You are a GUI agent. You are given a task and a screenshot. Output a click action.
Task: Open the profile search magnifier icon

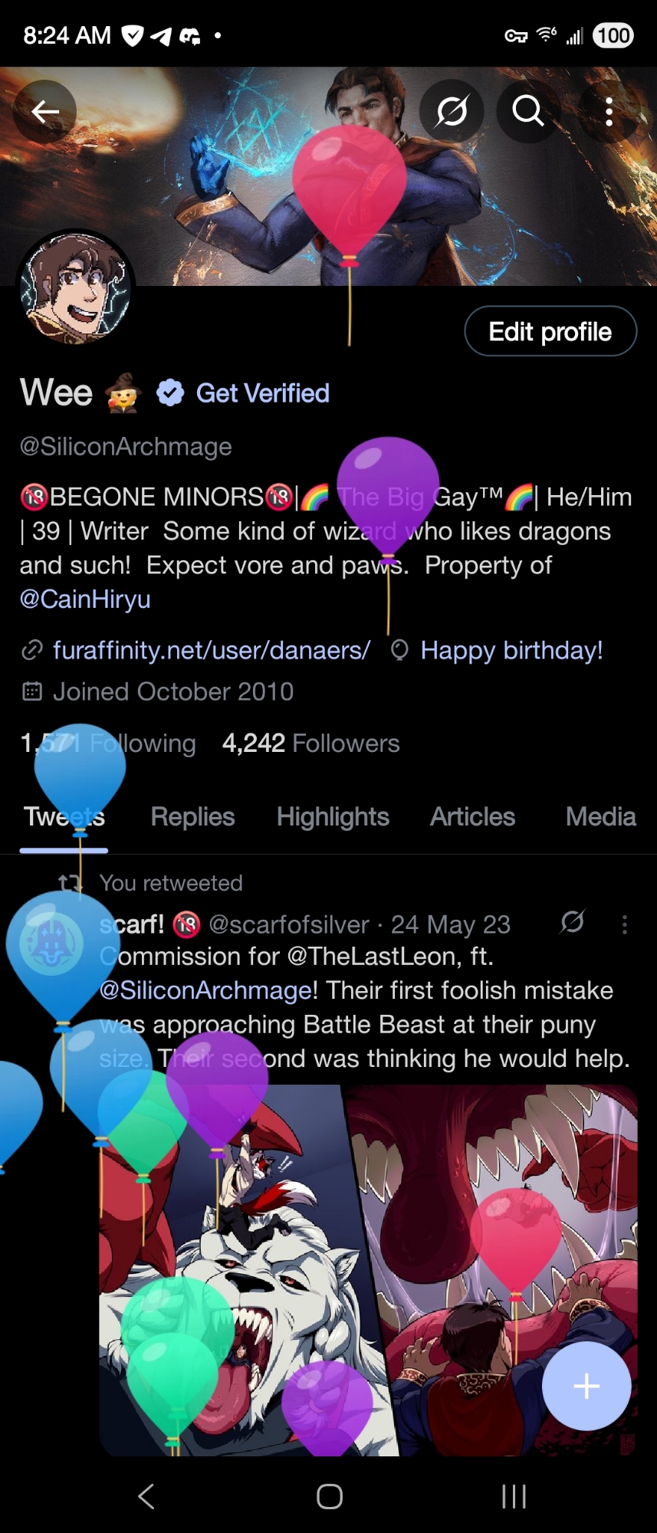pyautogui.click(x=528, y=112)
